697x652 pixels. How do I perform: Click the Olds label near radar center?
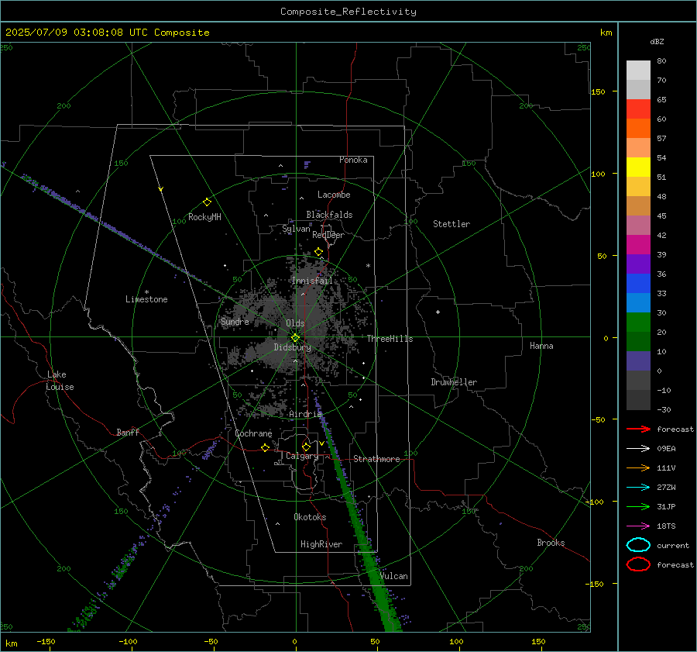click(295, 323)
